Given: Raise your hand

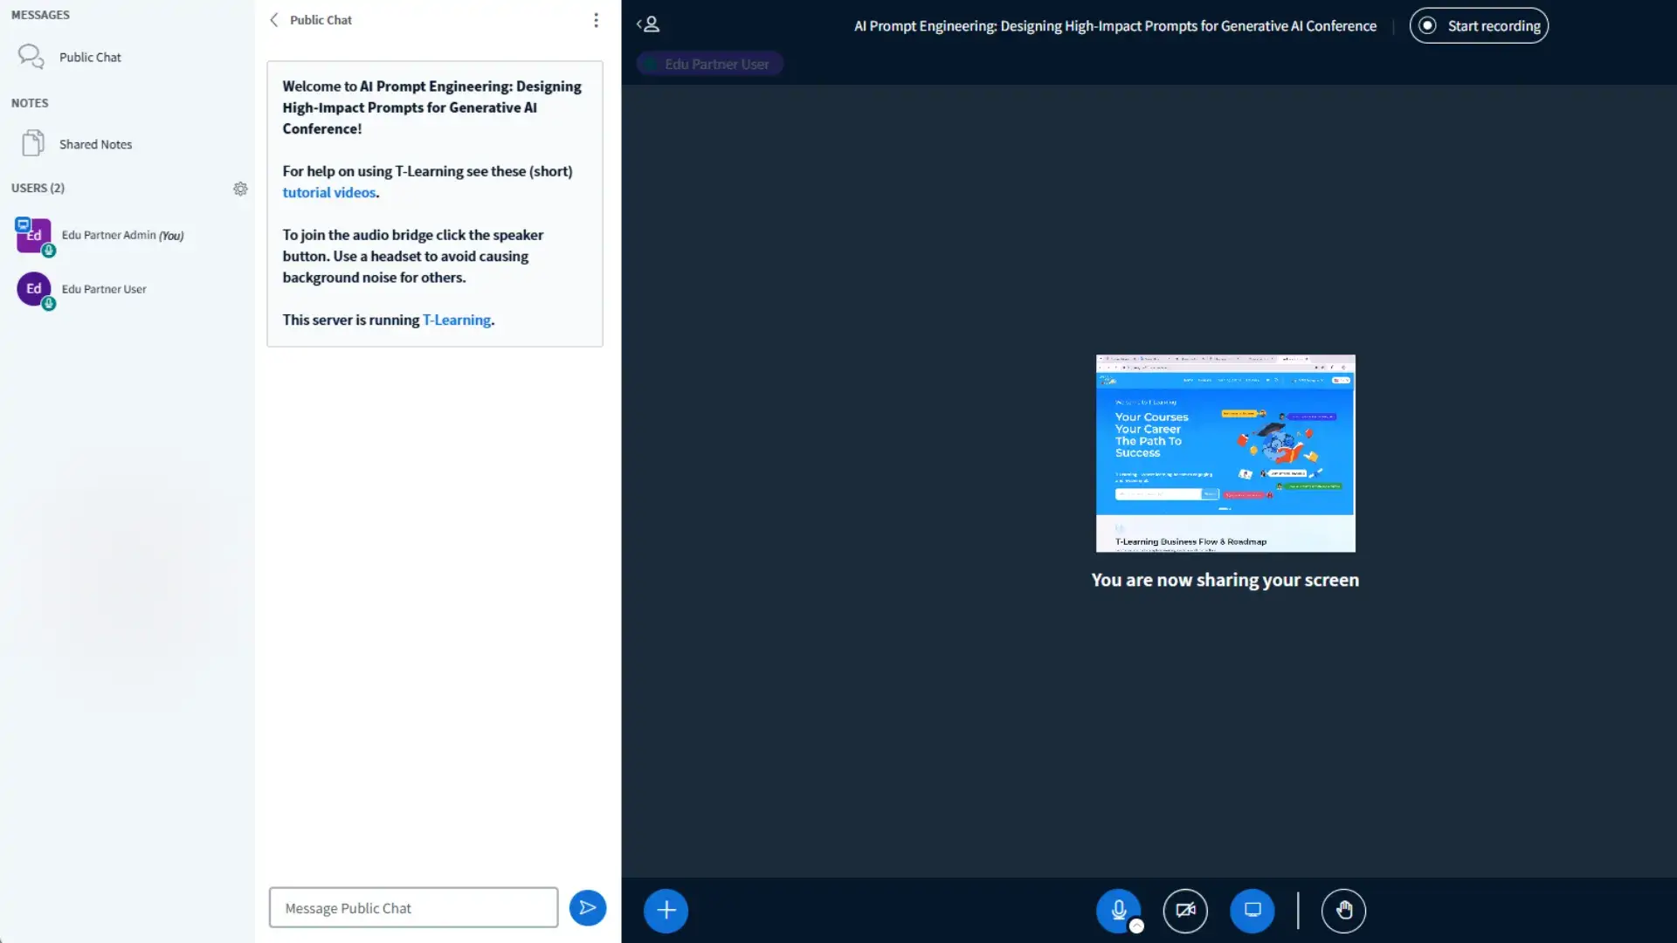Looking at the screenshot, I should click(1343, 911).
